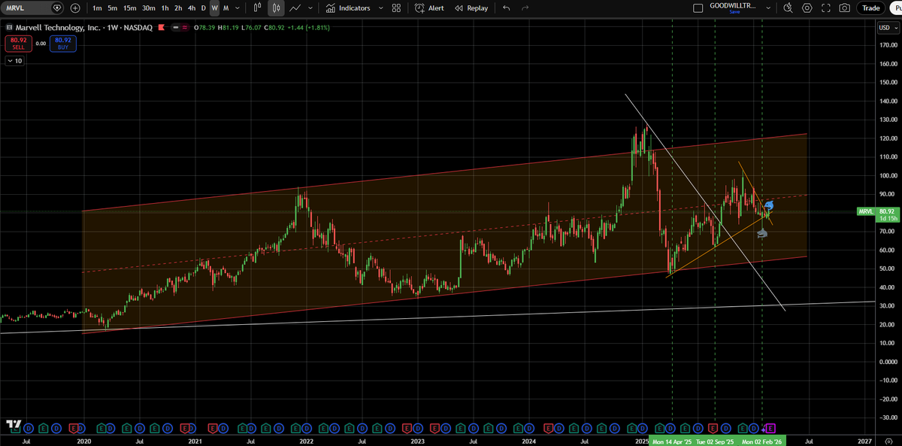Switch to 1m timeframe

98,8
